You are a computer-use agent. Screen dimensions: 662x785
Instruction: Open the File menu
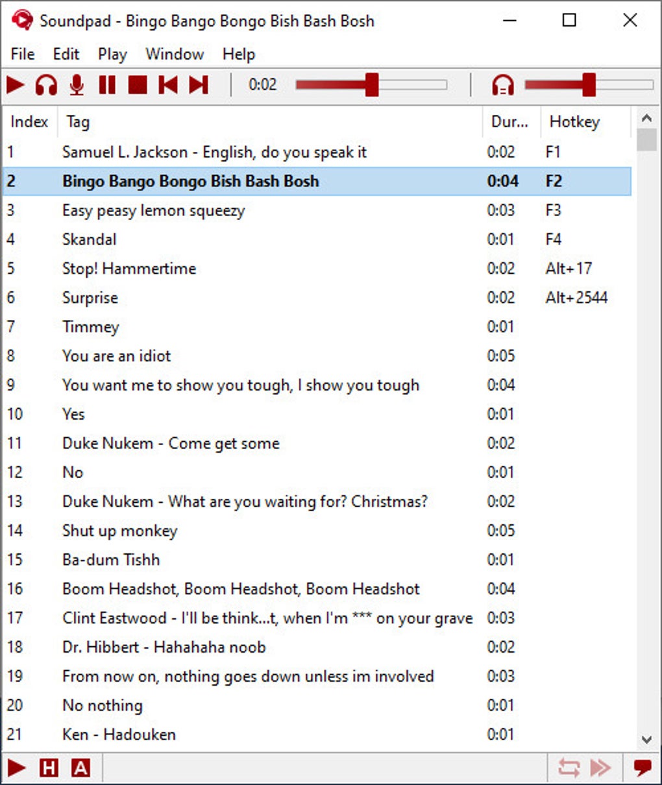(23, 54)
